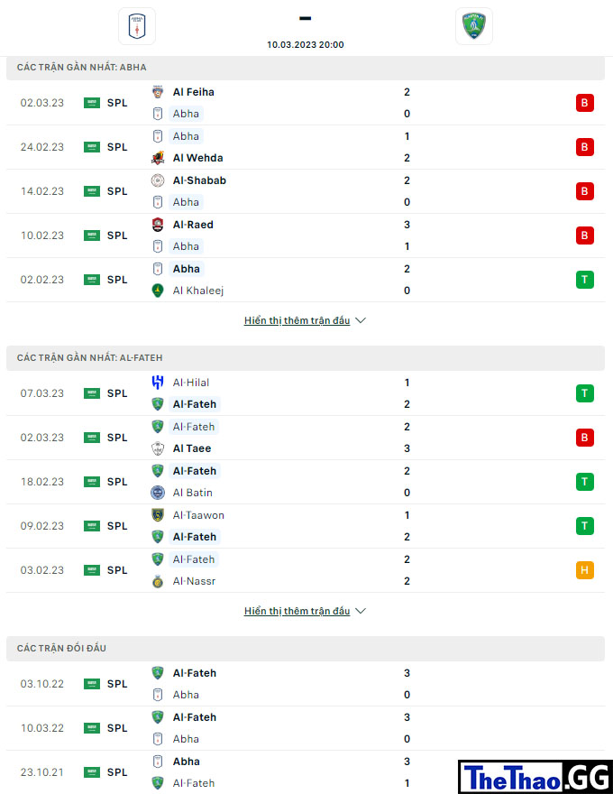Click Saudi flag icon on 02.03.23 Abha match

point(92,103)
